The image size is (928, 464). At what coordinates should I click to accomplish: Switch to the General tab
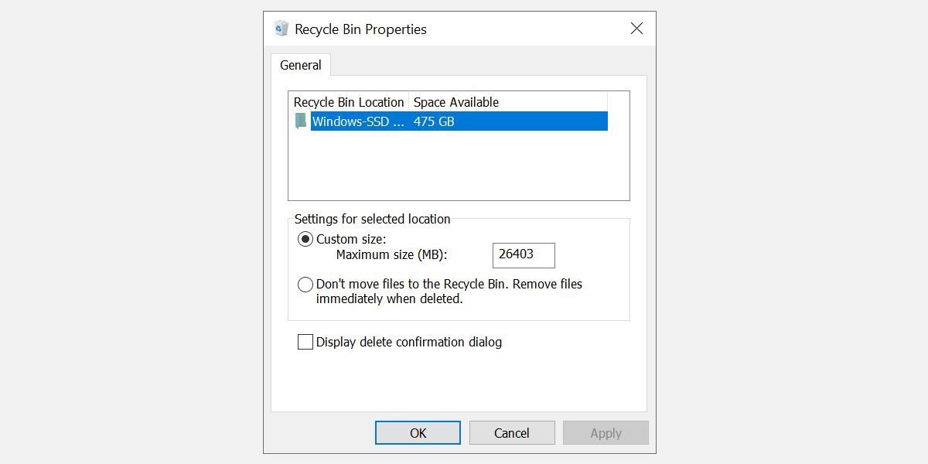pos(301,65)
